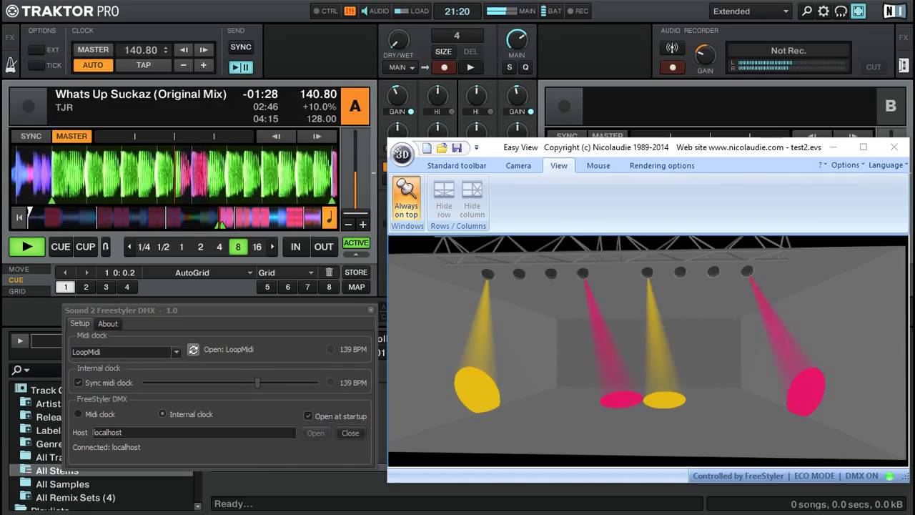Open Easy View quick access toolbar dropdown
The height and width of the screenshot is (515, 915).
tap(476, 148)
